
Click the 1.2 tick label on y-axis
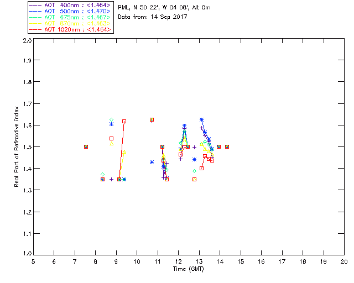(x=27, y=212)
